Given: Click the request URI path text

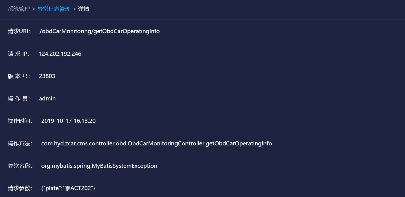Looking at the screenshot, I should pyautogui.click(x=99, y=31).
